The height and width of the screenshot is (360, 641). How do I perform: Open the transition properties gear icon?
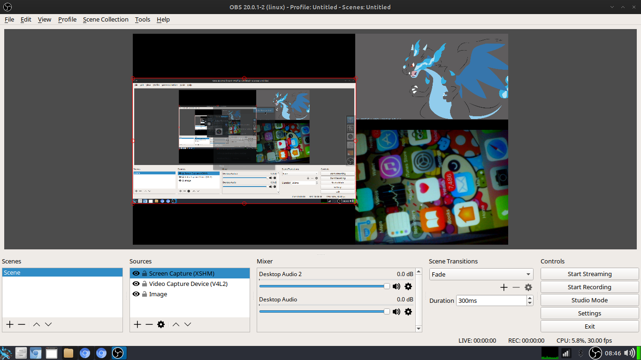[x=528, y=287]
